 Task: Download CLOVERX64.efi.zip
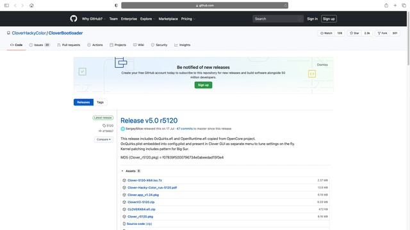point(142,210)
